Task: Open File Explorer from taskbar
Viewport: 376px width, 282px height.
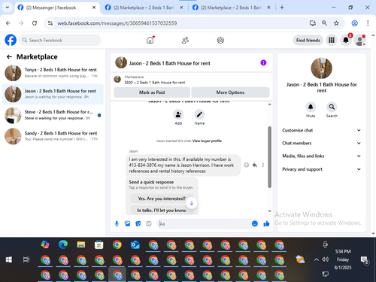Action: point(81,244)
